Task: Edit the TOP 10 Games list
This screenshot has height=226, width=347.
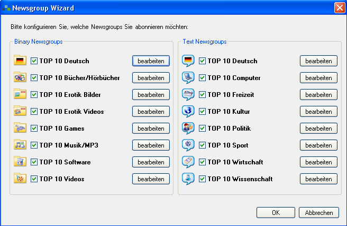Action: point(151,129)
